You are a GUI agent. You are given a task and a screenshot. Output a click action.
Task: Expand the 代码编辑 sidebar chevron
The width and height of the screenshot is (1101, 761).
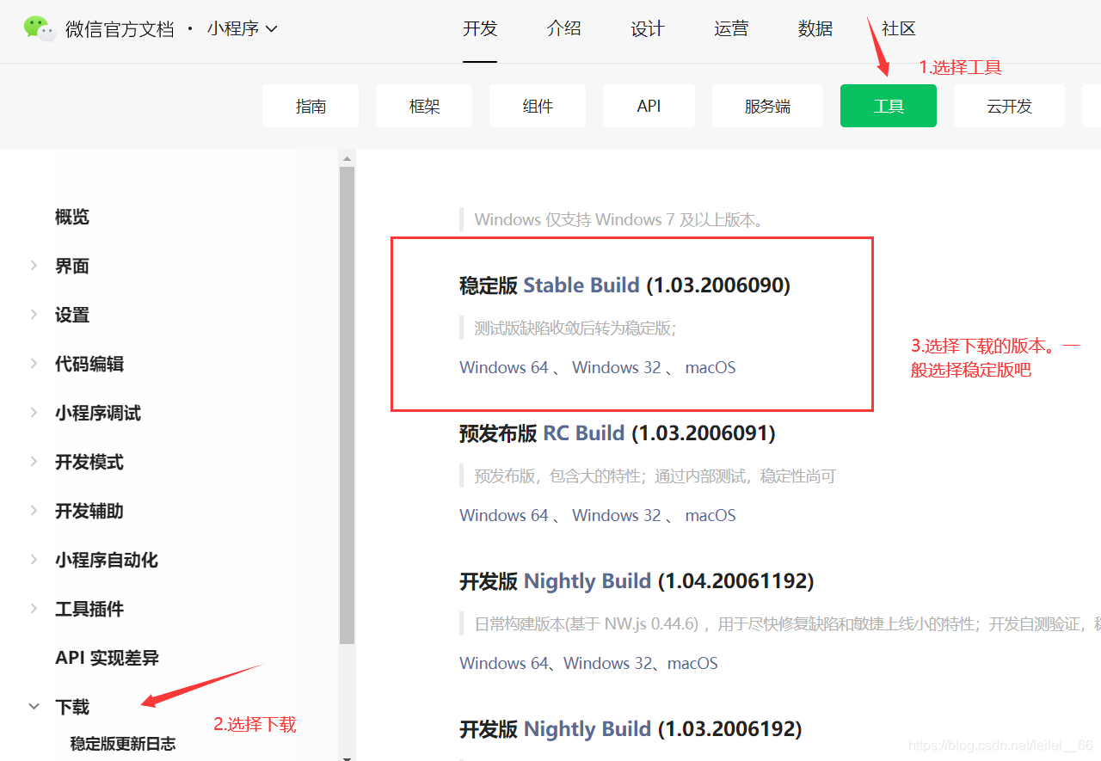(x=34, y=364)
